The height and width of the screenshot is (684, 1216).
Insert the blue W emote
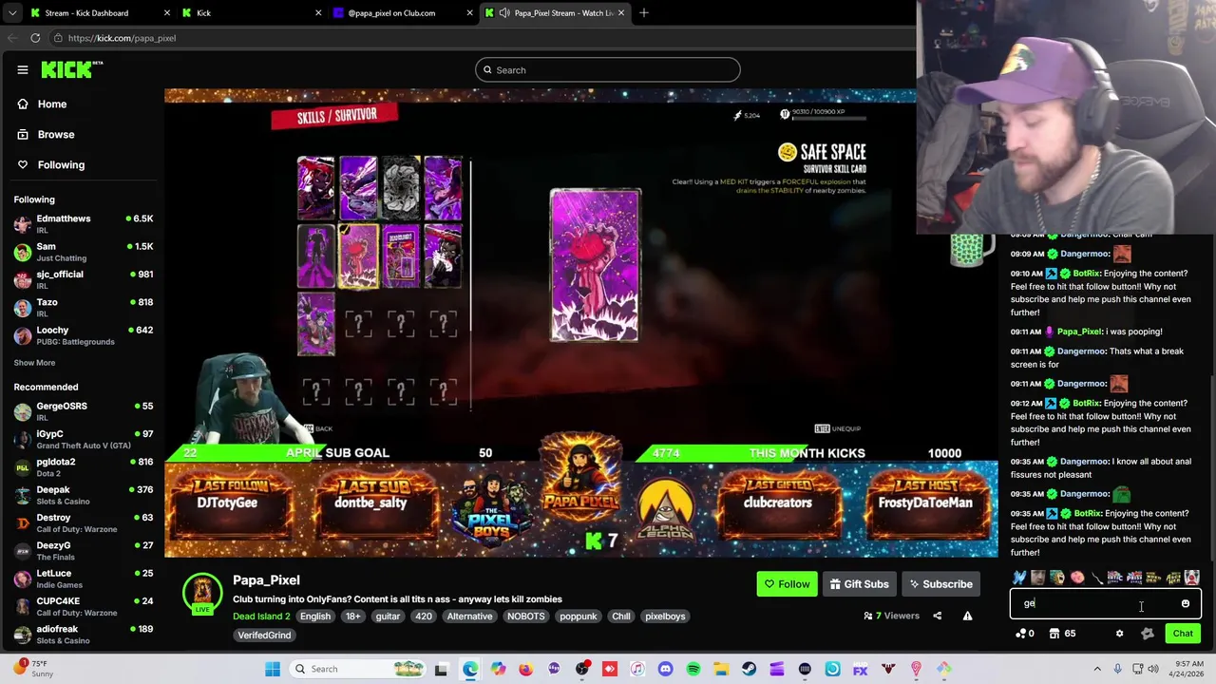tap(1019, 577)
